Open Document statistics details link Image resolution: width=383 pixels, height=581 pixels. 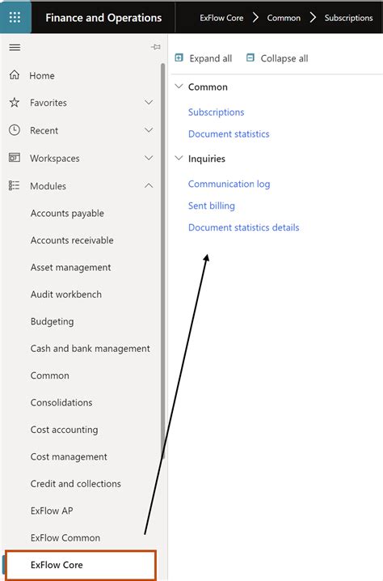243,227
